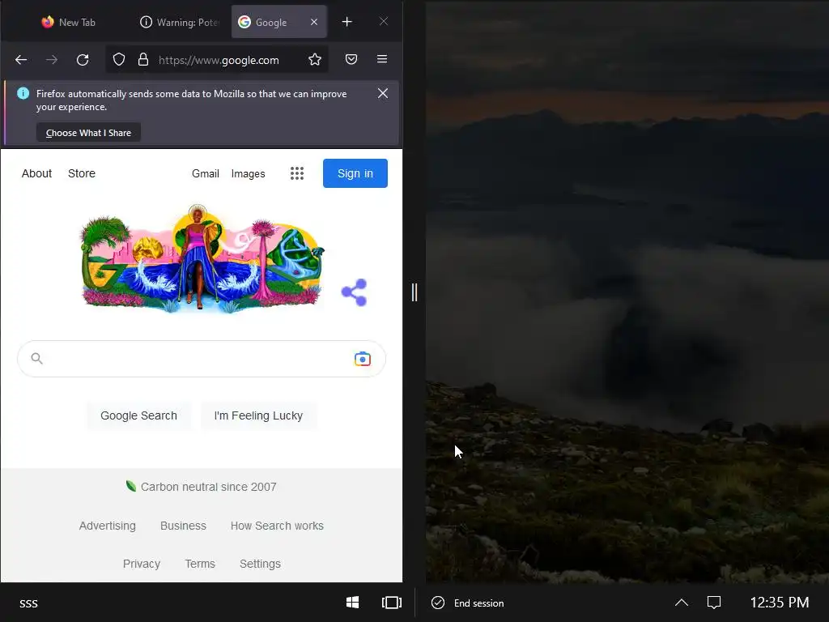
Task: Click the blue Sign in button
Action: click(355, 173)
